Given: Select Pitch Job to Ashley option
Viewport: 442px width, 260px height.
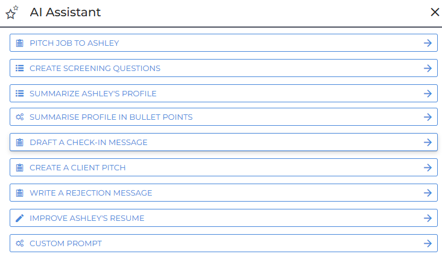Looking at the screenshot, I should 74,43.
